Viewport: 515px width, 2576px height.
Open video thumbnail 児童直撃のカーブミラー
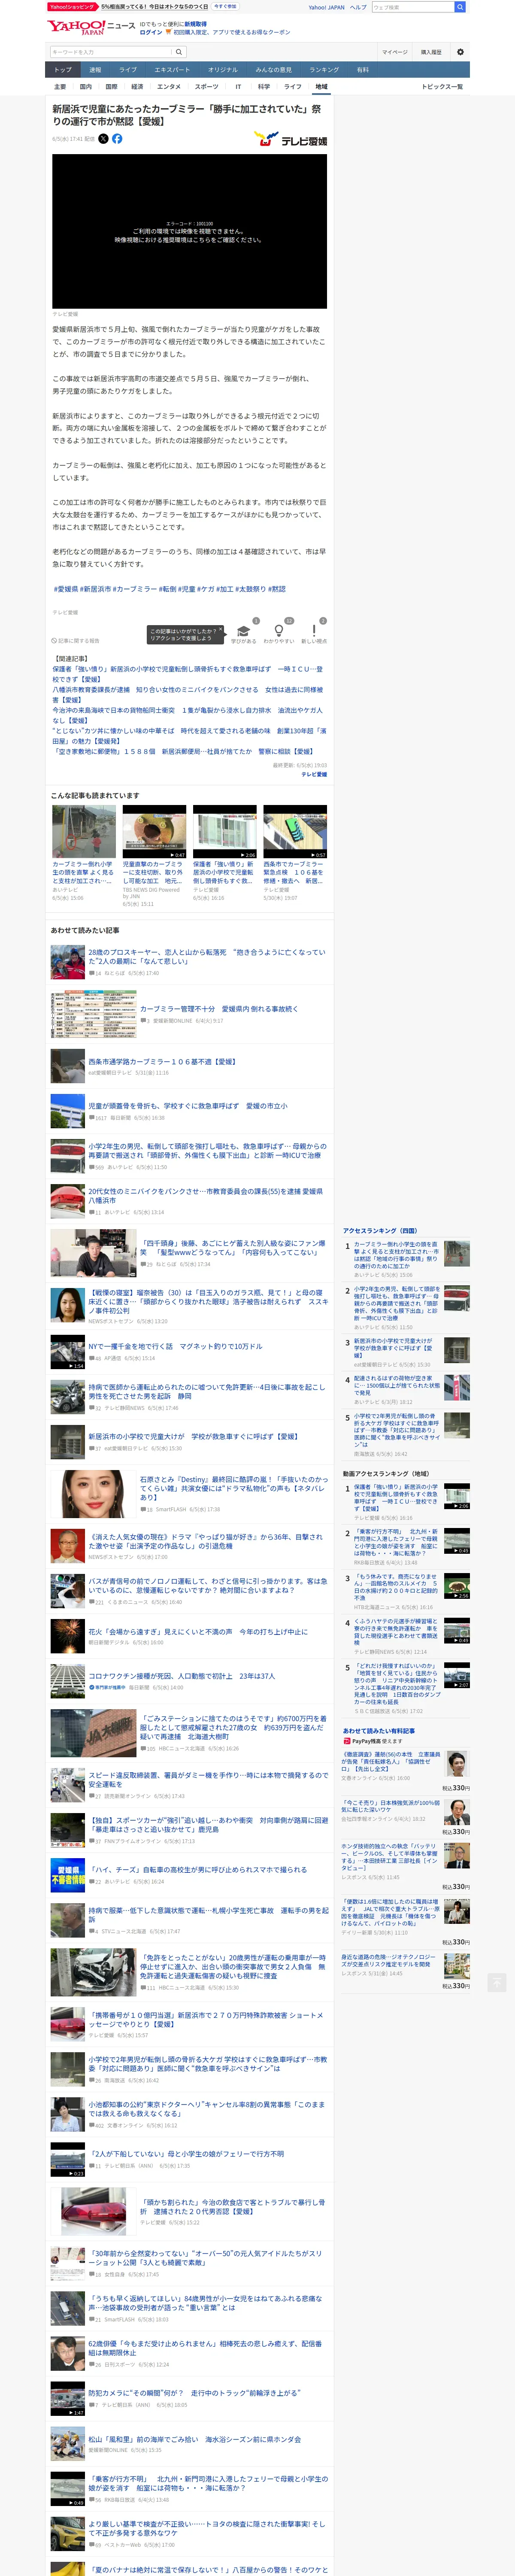coord(154,831)
